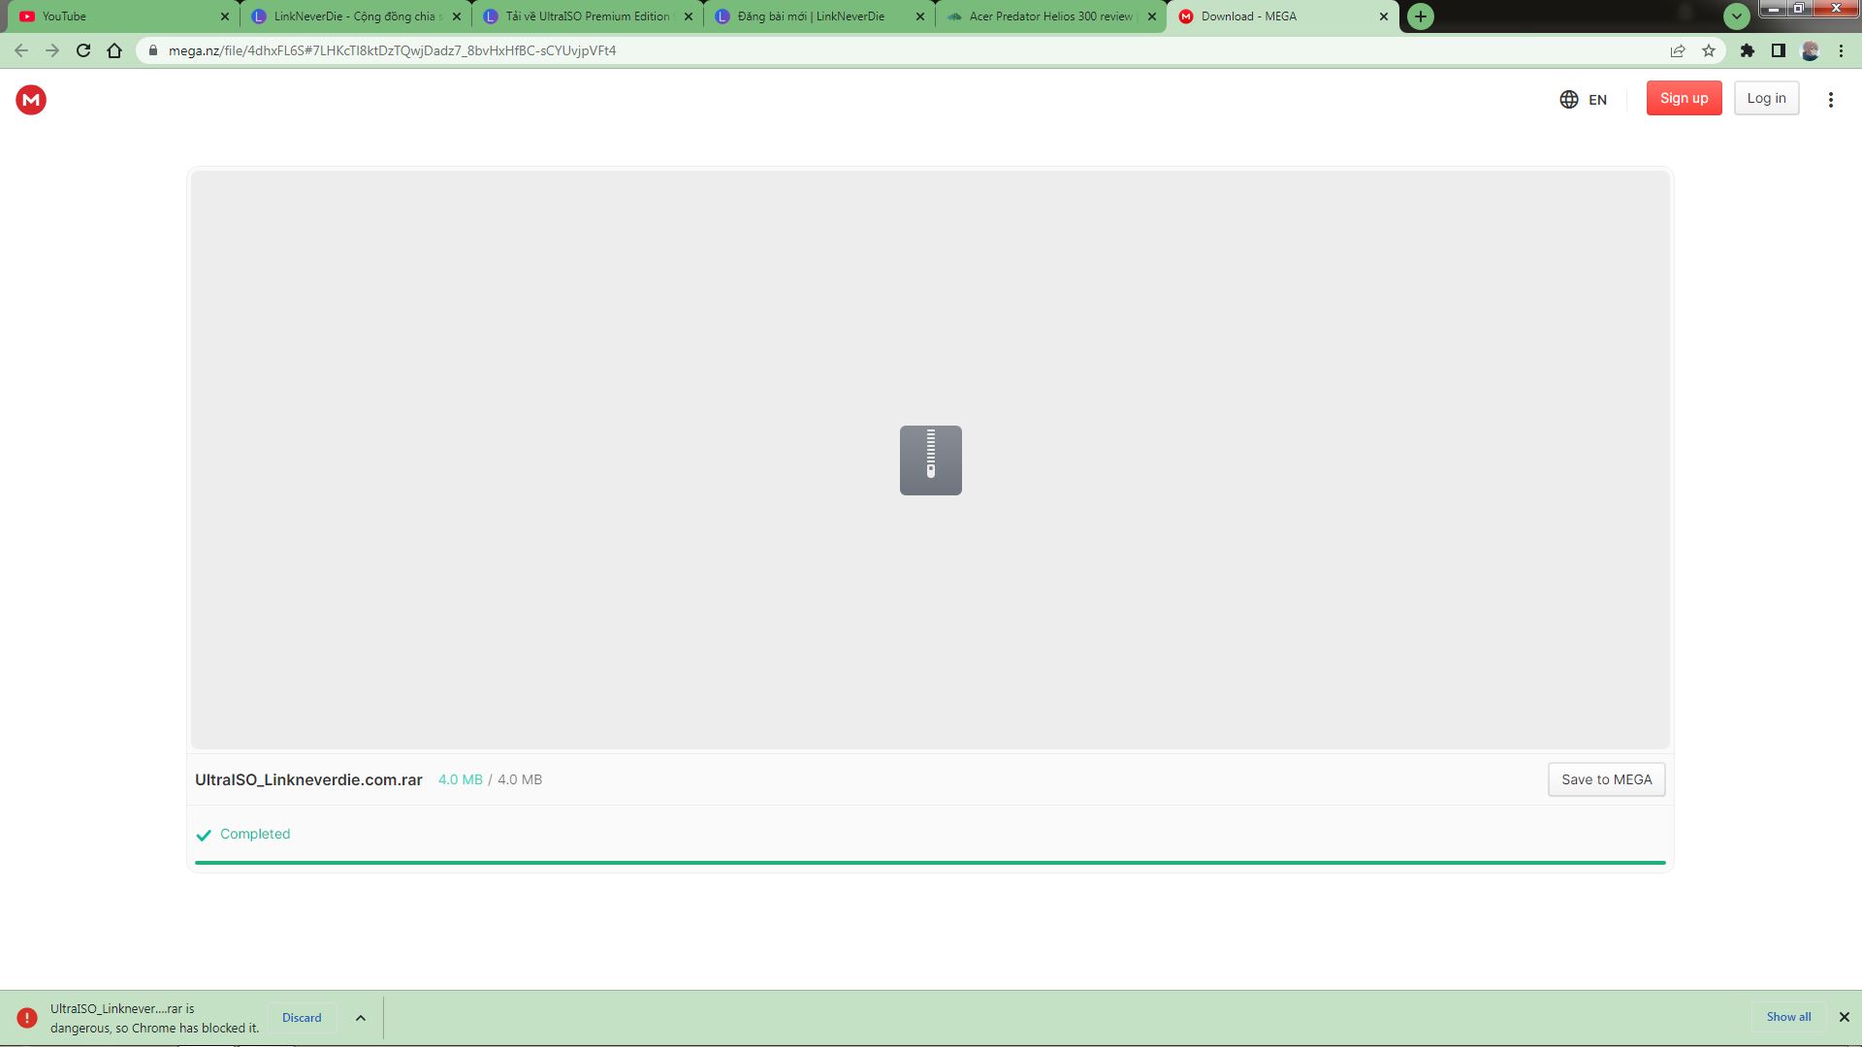Image resolution: width=1862 pixels, height=1047 pixels.
Task: Click the browser extensions puzzle icon
Action: (1748, 50)
